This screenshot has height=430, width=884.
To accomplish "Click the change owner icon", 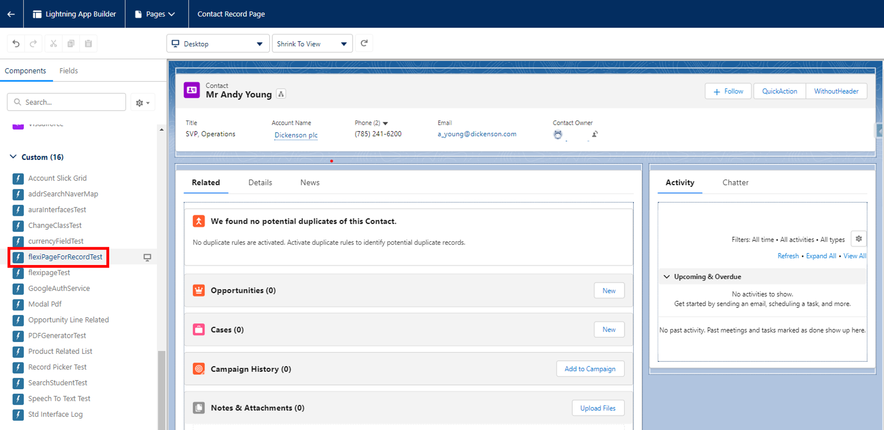I will coord(595,134).
